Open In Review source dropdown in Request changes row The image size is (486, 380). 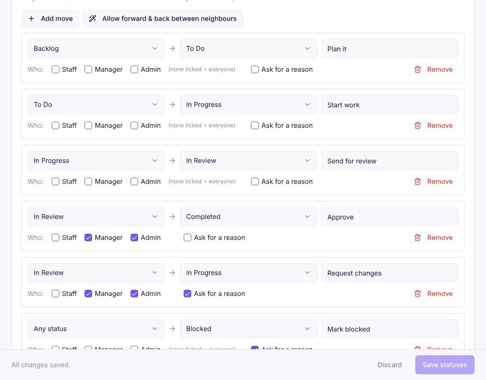[x=96, y=273]
